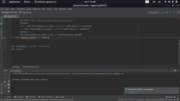This screenshot has height=101, width=180.
Task: Click InstaBot in the editor breadcrumb
Action: coord(16,67)
